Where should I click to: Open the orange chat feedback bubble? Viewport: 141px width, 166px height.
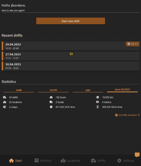click(137, 155)
